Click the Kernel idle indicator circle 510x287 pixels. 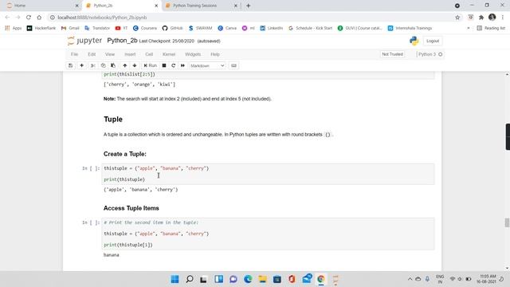[x=441, y=54]
